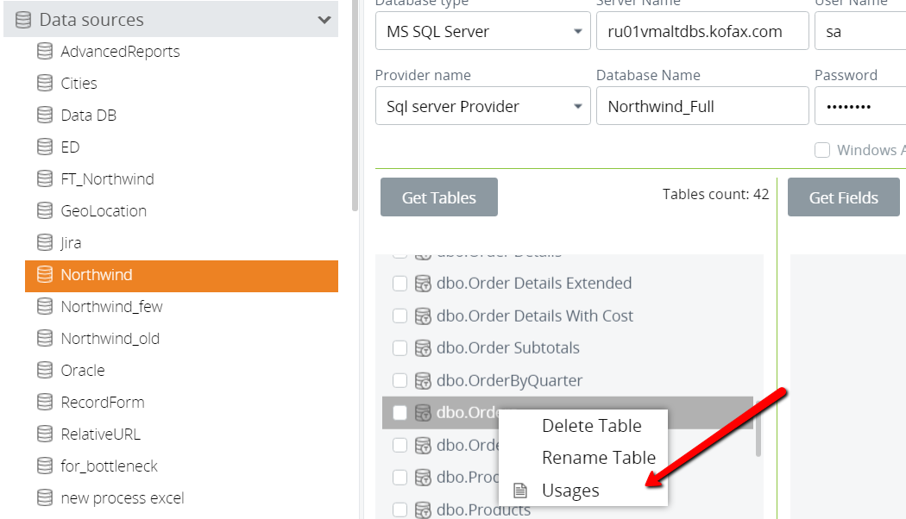Screen dimensions: 906x519
Task: Select Rename Table in context menu
Action: [x=598, y=458]
